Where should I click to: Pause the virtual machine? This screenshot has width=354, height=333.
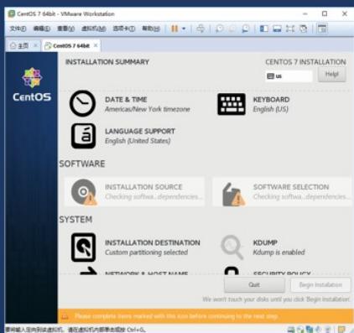(x=174, y=29)
